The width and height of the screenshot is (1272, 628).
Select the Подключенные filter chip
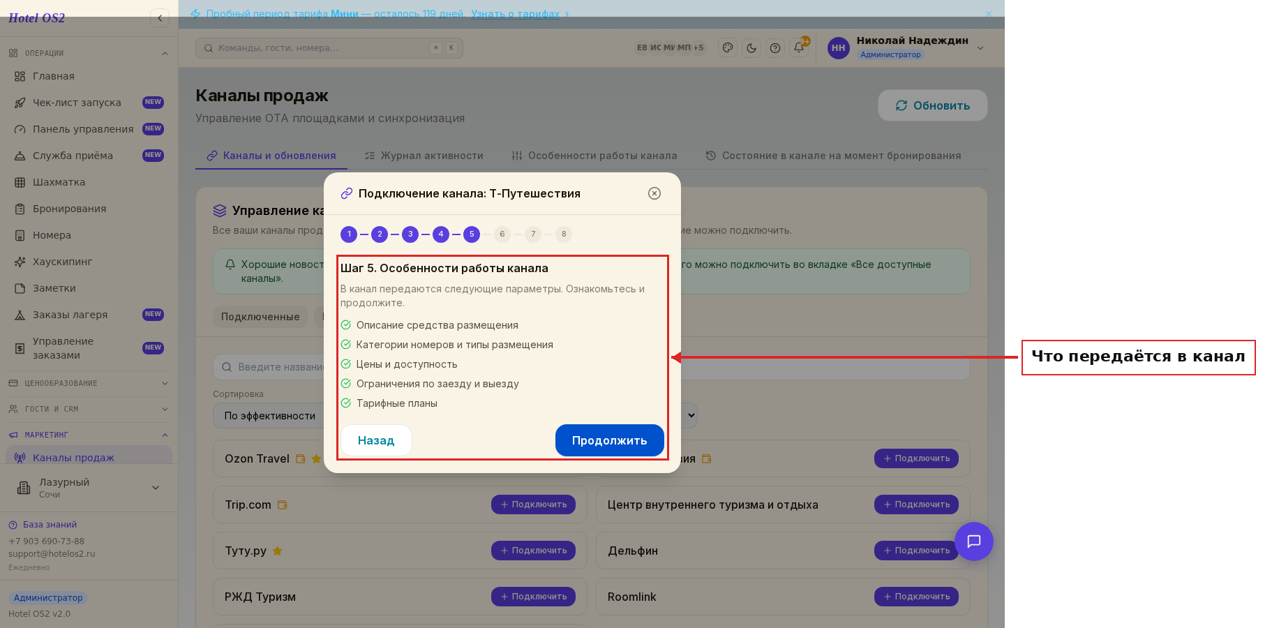[x=260, y=317]
